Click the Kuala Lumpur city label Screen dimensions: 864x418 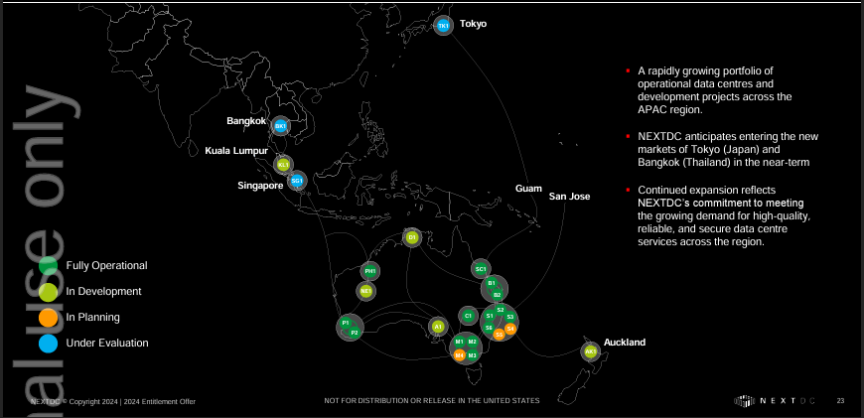point(236,150)
